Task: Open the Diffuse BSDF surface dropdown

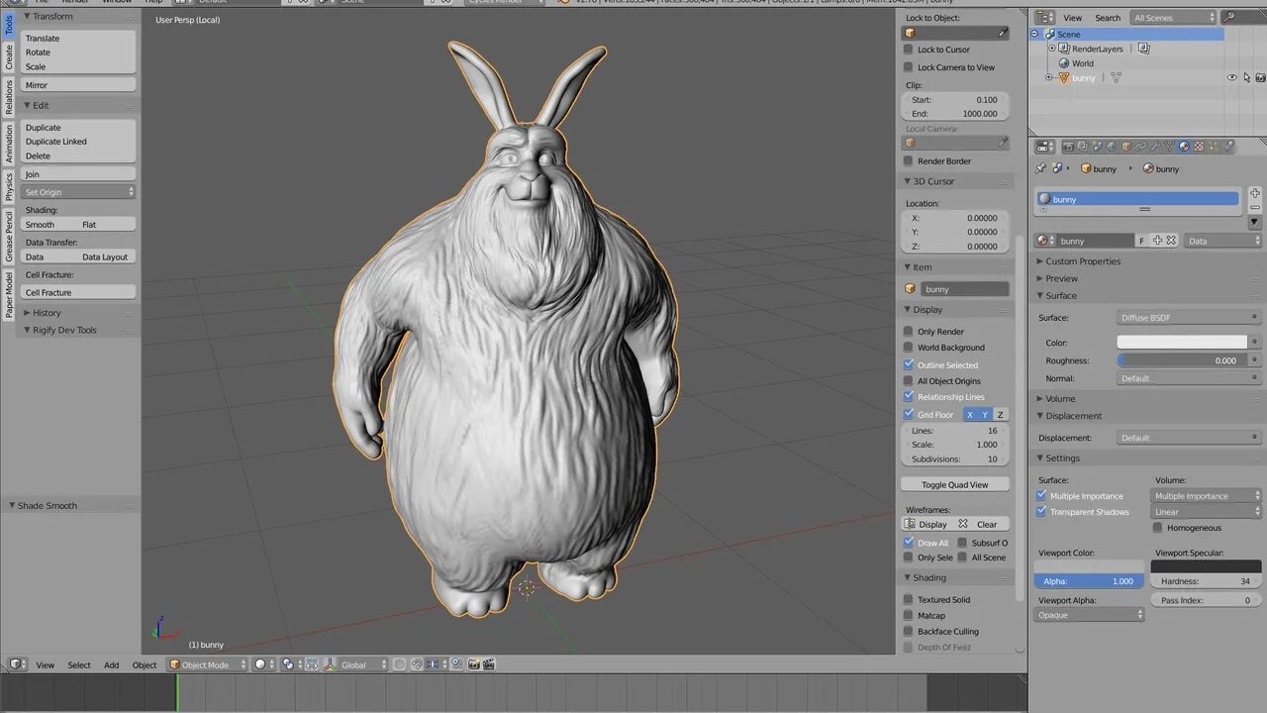Action: coord(1189,318)
